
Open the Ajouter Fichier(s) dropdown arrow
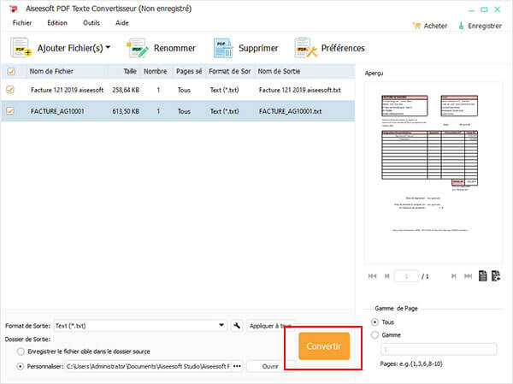pyautogui.click(x=108, y=47)
